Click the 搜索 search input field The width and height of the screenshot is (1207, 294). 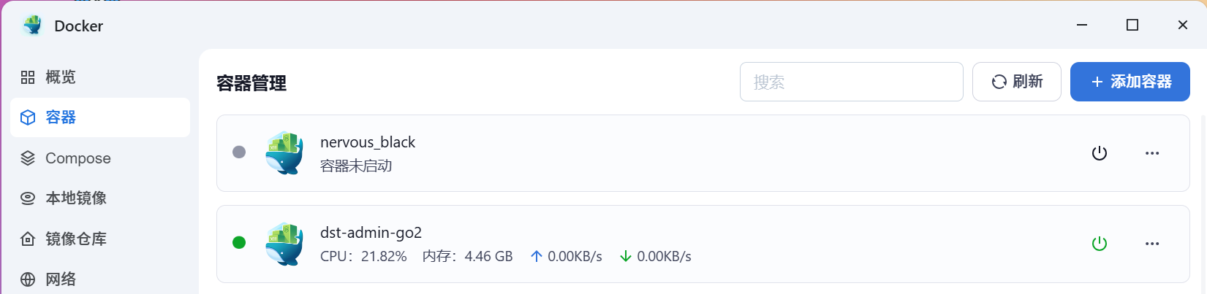tap(851, 82)
